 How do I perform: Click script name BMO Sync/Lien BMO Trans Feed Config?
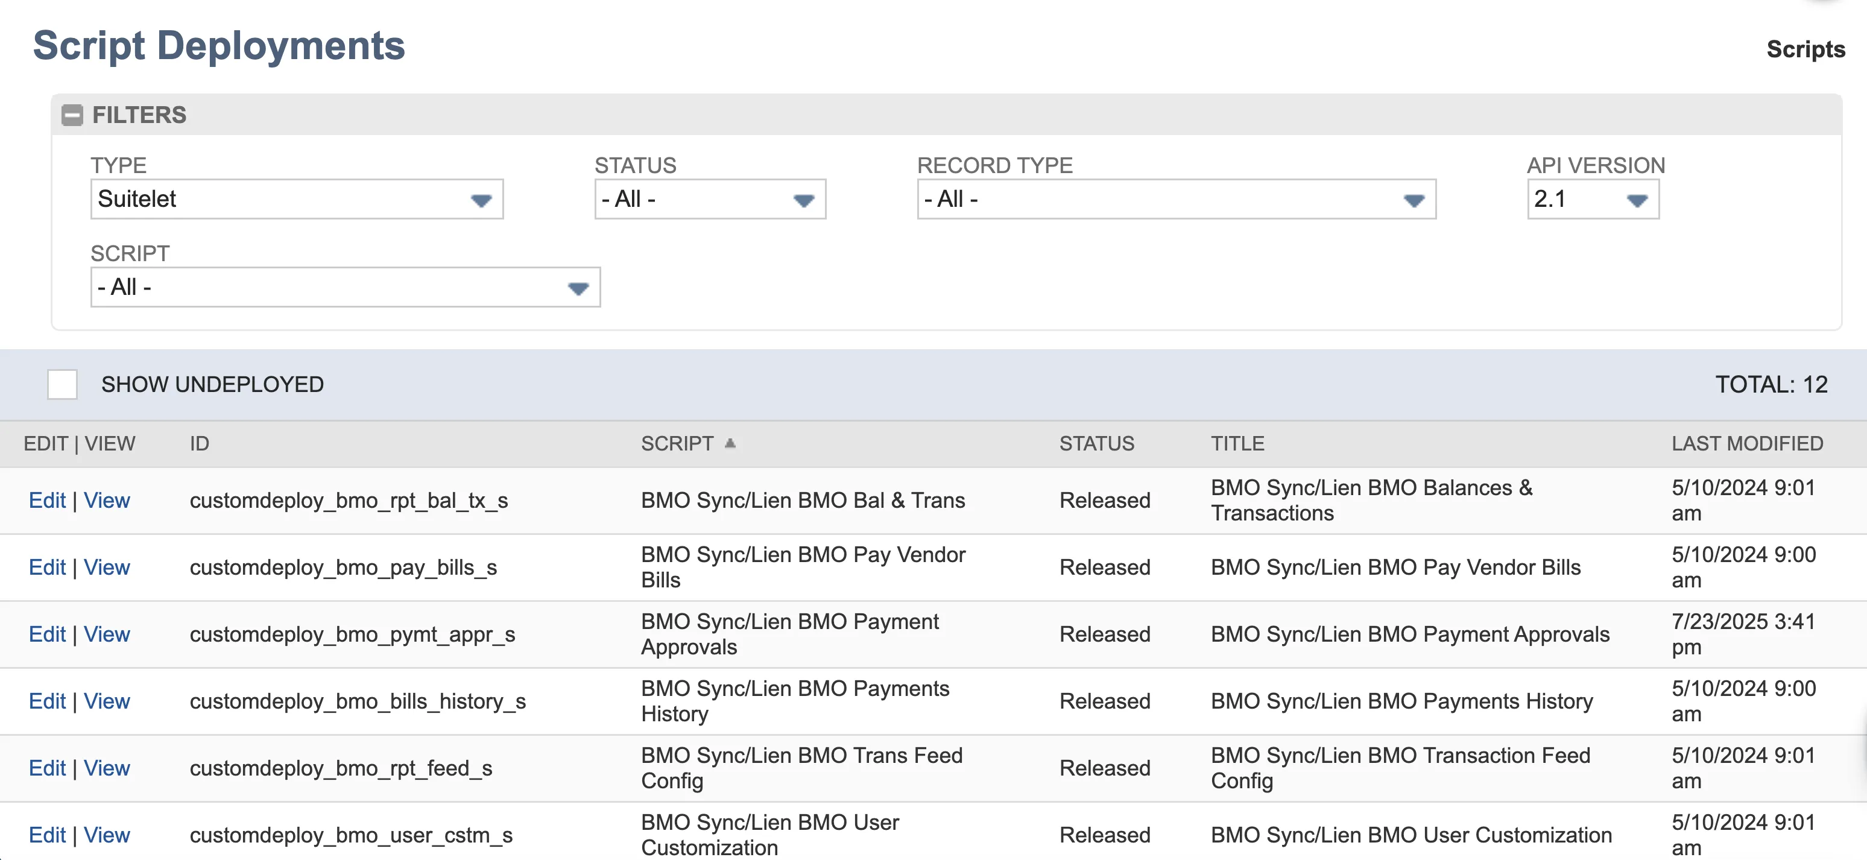pos(801,768)
